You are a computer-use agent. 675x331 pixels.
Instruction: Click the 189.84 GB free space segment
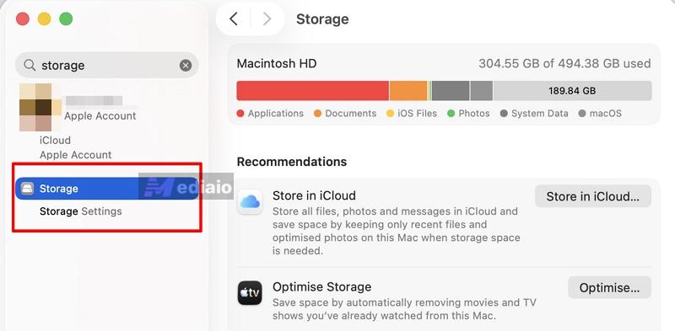tap(572, 91)
